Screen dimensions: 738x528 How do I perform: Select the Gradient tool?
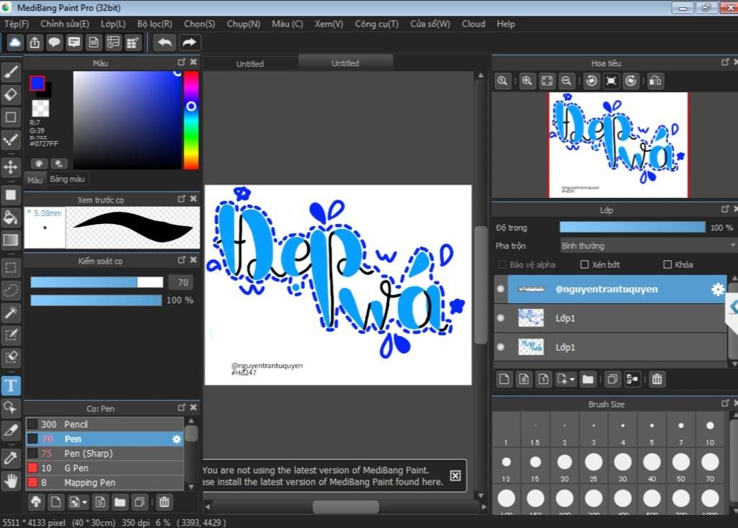(x=11, y=240)
